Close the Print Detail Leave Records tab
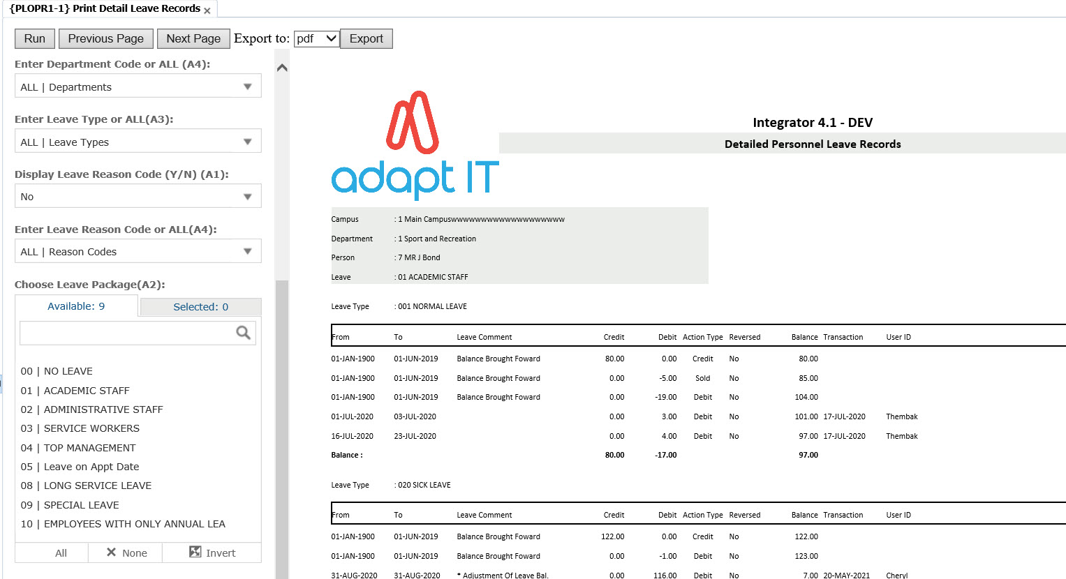This screenshot has height=579, width=1066. pos(207,10)
